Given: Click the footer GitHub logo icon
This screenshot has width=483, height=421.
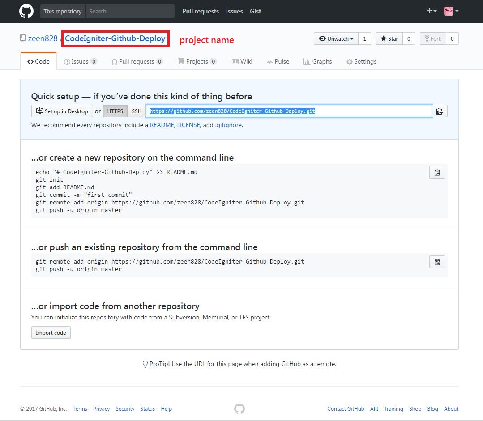Looking at the screenshot, I should click(239, 409).
